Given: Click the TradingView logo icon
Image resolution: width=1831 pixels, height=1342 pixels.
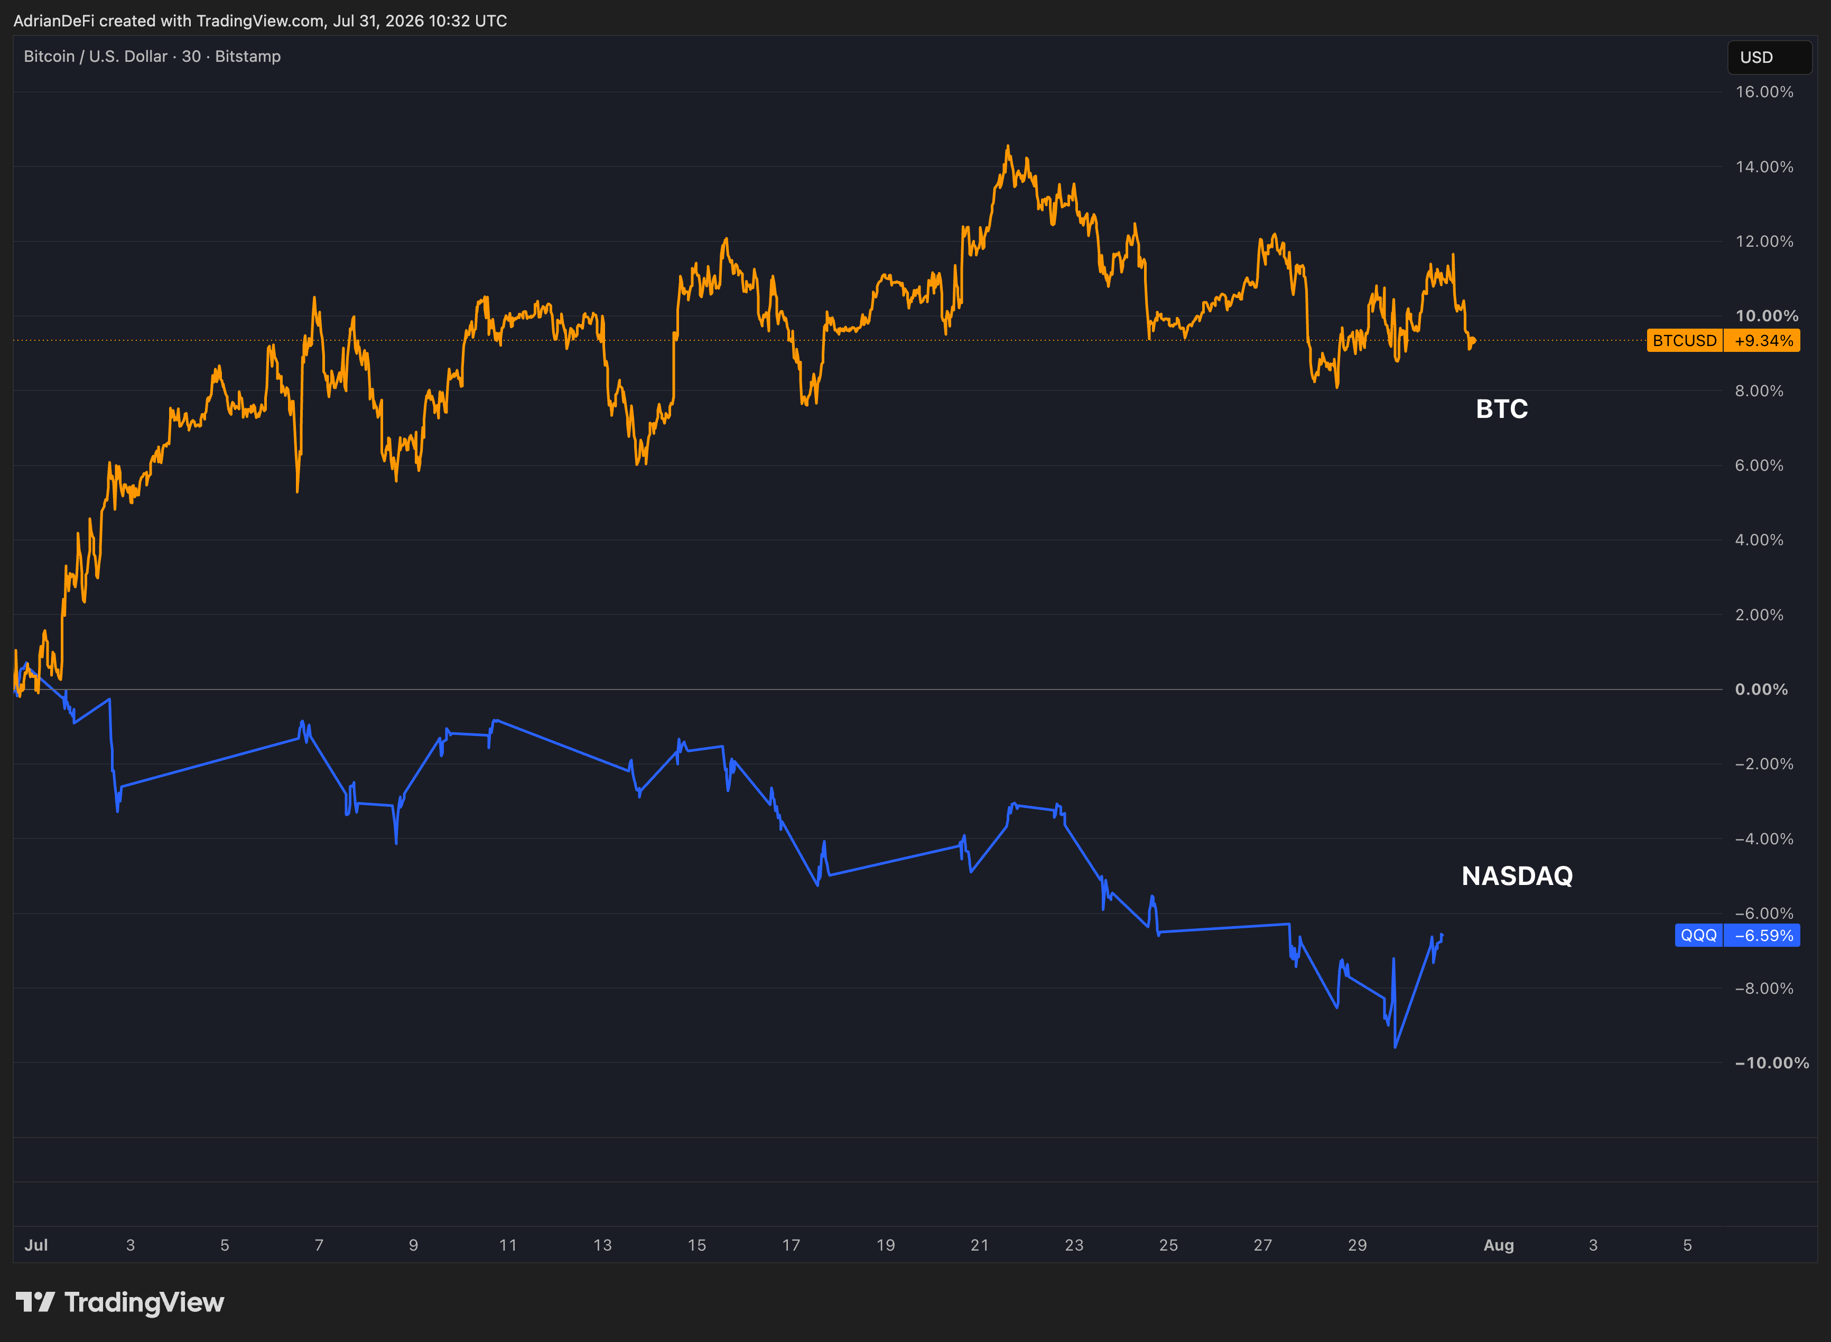Looking at the screenshot, I should [35, 1302].
